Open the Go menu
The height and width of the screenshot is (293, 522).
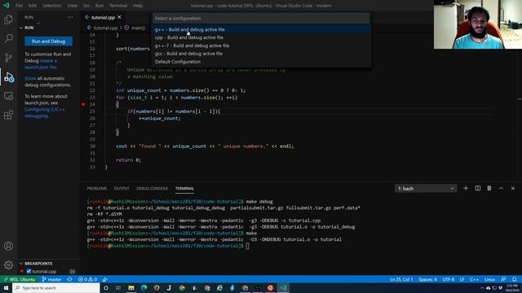[x=86, y=6]
